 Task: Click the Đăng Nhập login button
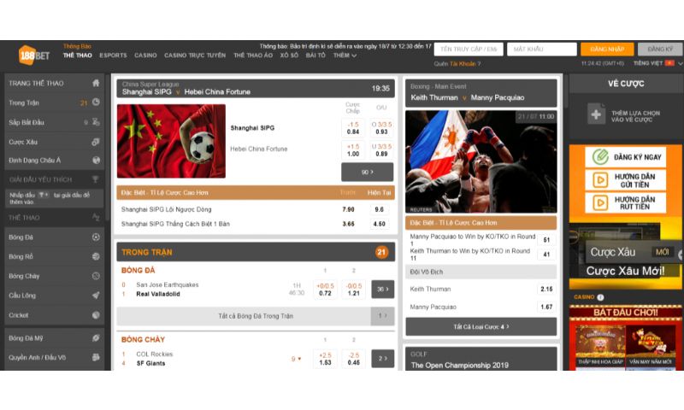607,50
